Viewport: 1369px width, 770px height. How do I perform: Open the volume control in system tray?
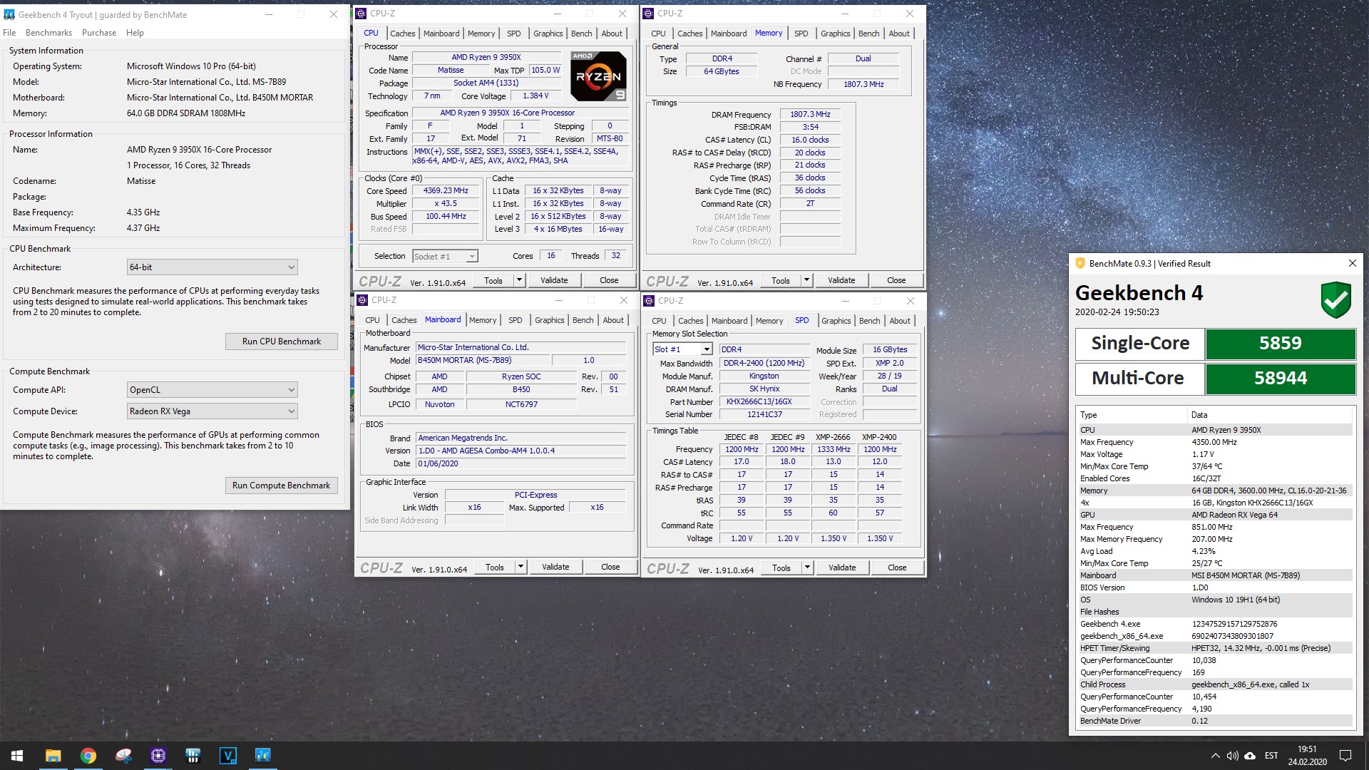click(1232, 756)
